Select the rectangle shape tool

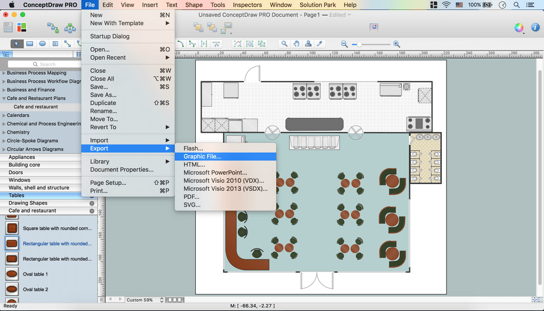coord(30,44)
